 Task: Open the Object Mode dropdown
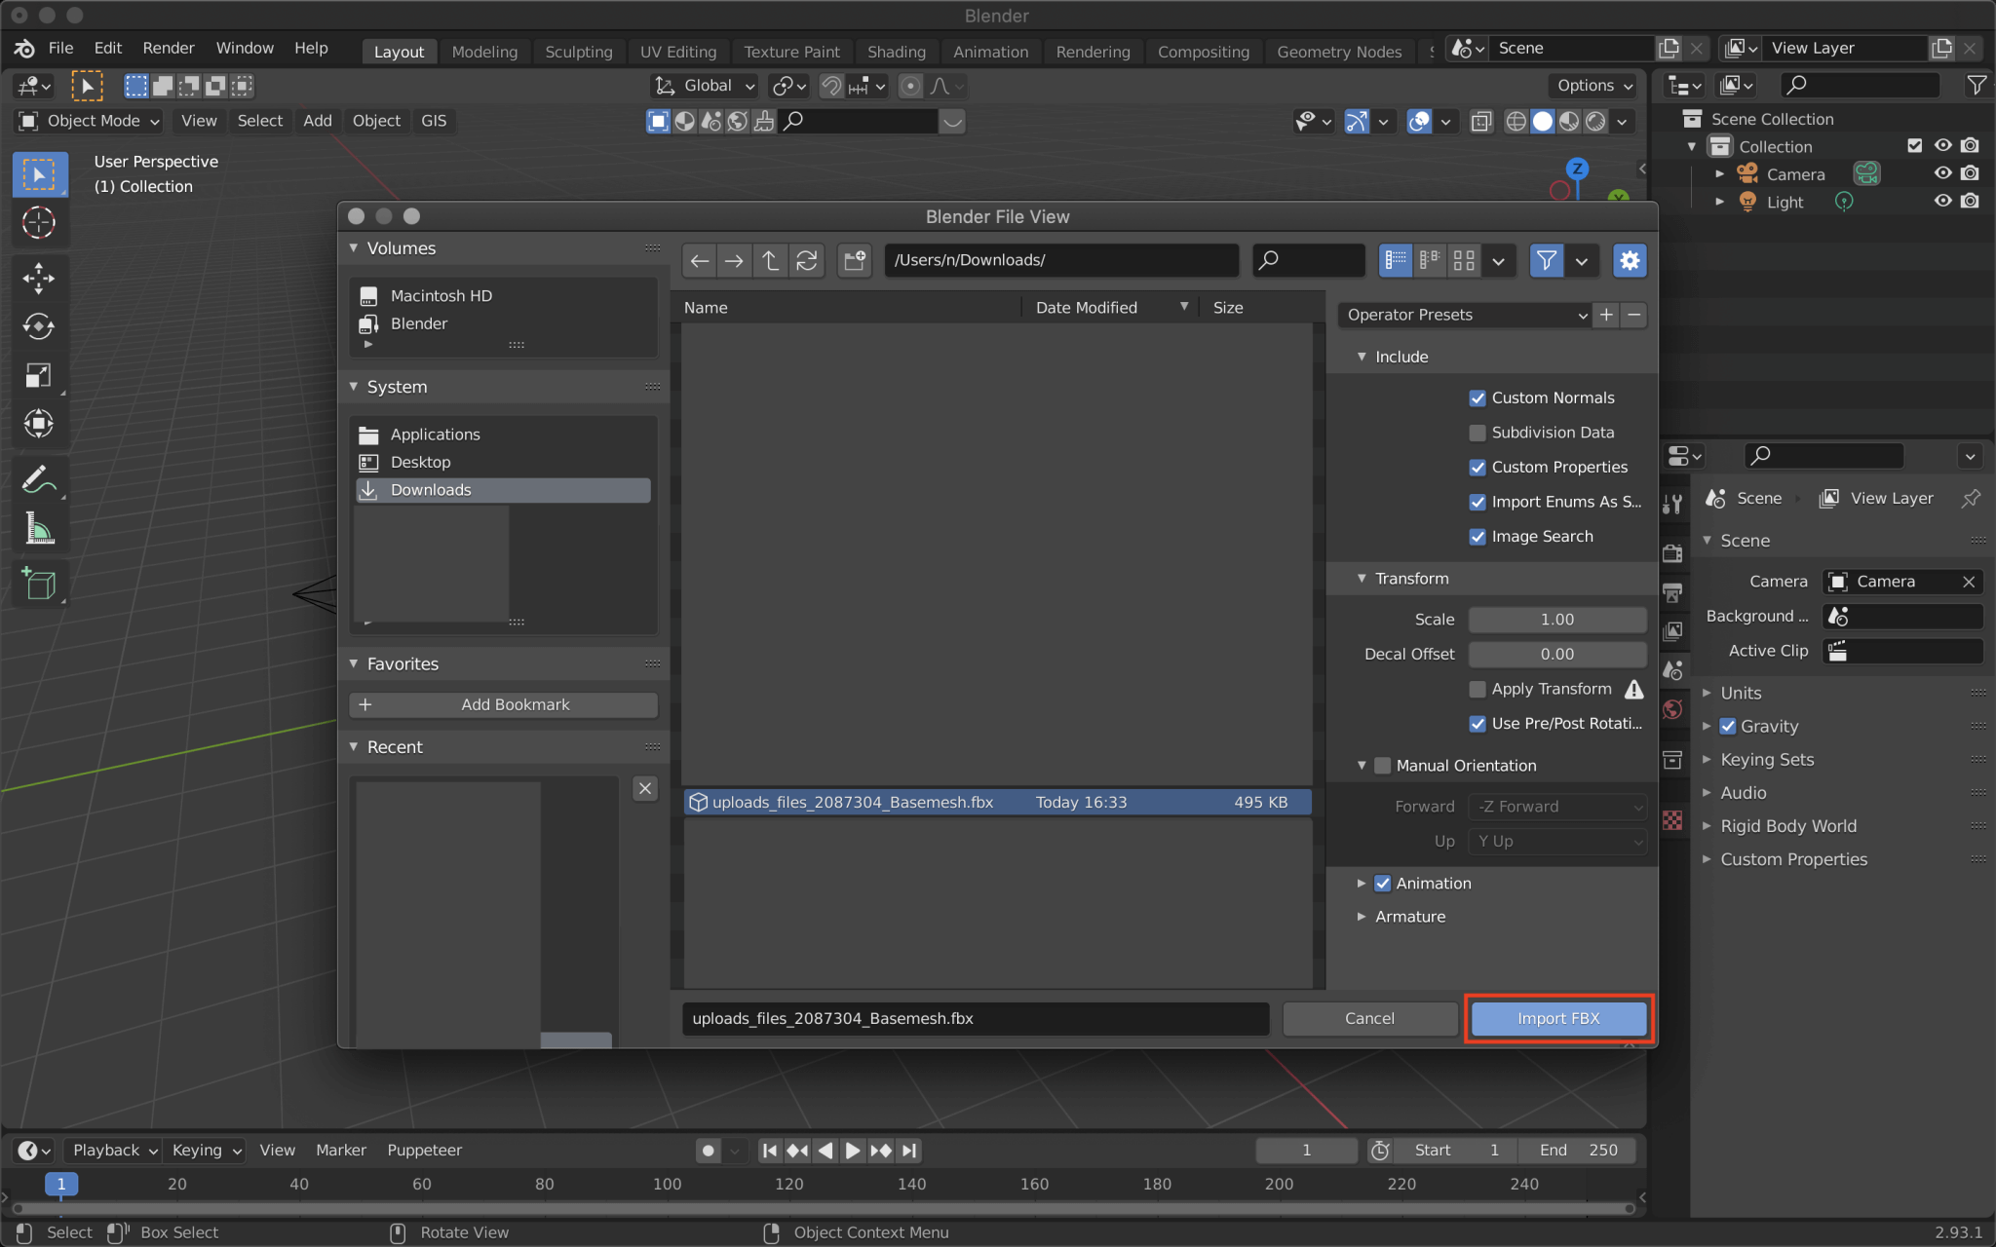pos(88,121)
